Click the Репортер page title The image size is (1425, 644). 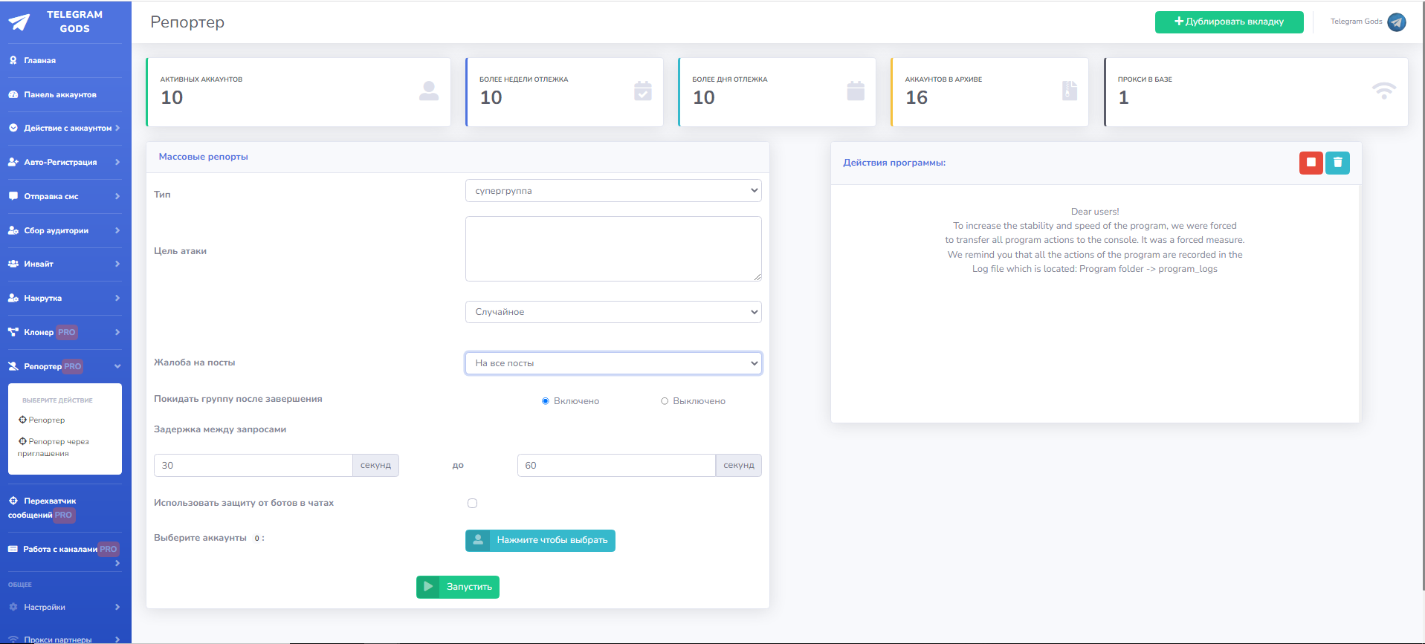tap(187, 22)
